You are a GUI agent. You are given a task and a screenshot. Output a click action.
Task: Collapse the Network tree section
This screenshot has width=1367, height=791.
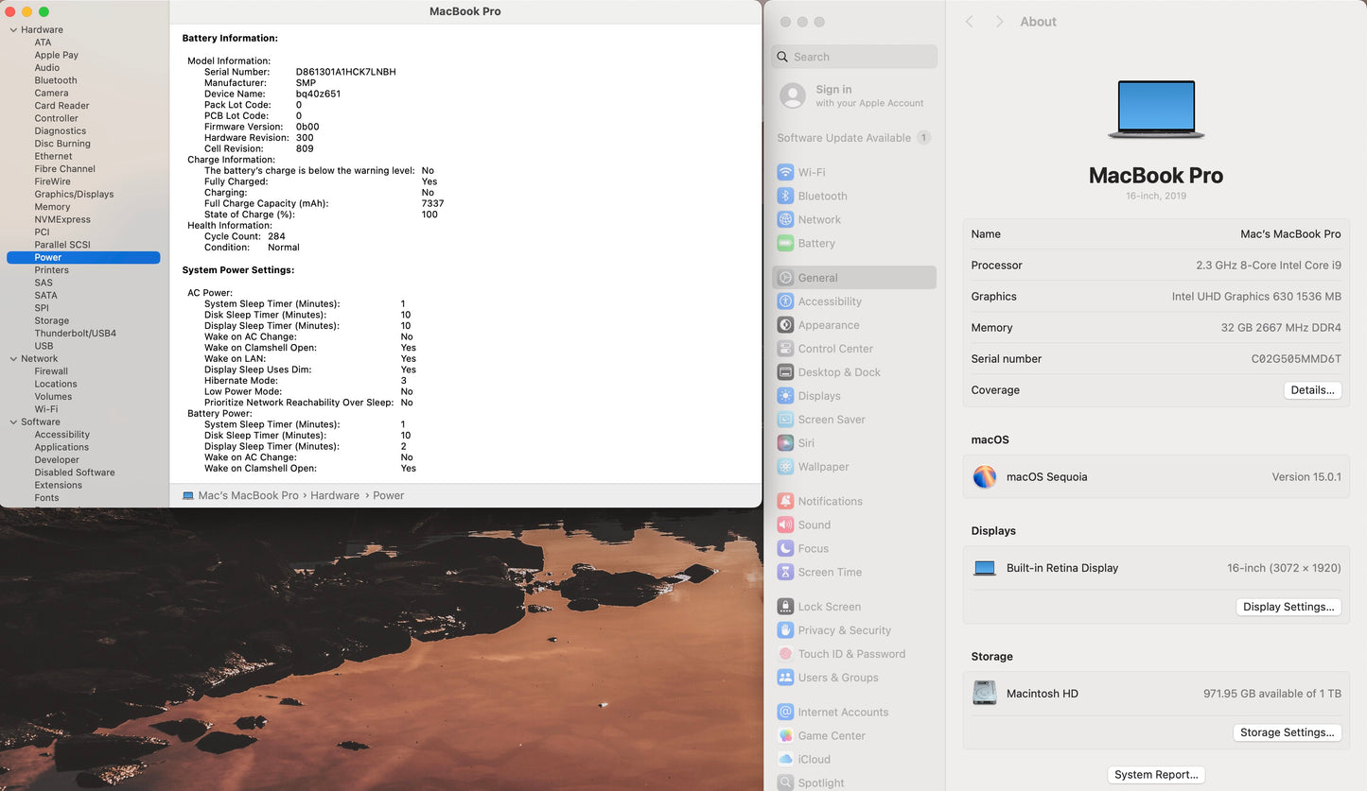[x=13, y=359]
